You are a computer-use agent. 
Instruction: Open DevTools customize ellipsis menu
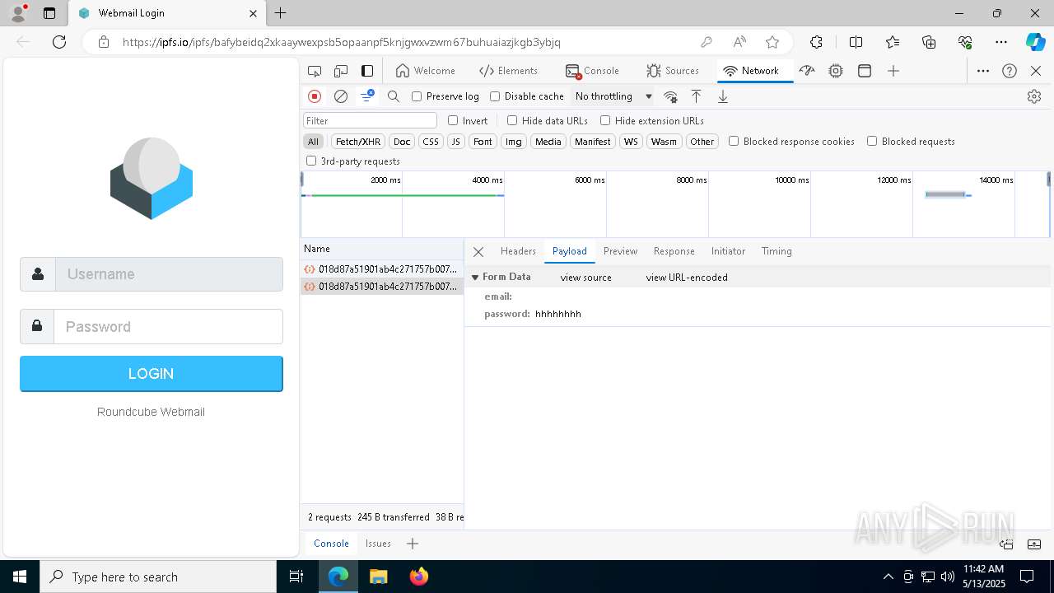pos(983,71)
